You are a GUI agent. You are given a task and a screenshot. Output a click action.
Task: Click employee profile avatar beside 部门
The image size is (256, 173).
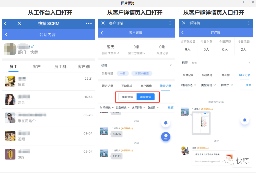(x=10, y=49)
